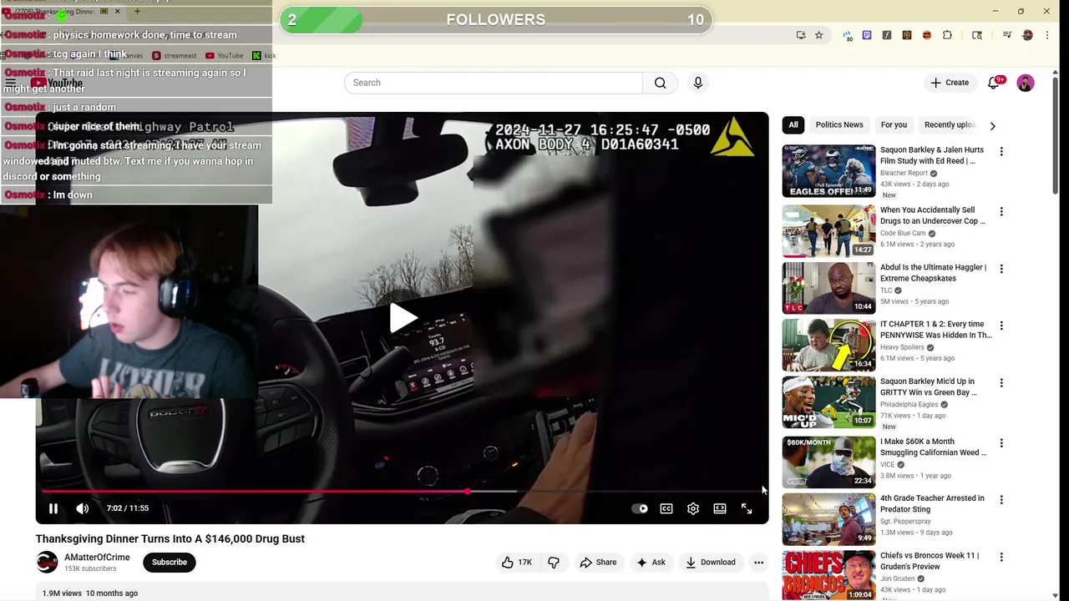Open the orange circular extension icon

927,35
